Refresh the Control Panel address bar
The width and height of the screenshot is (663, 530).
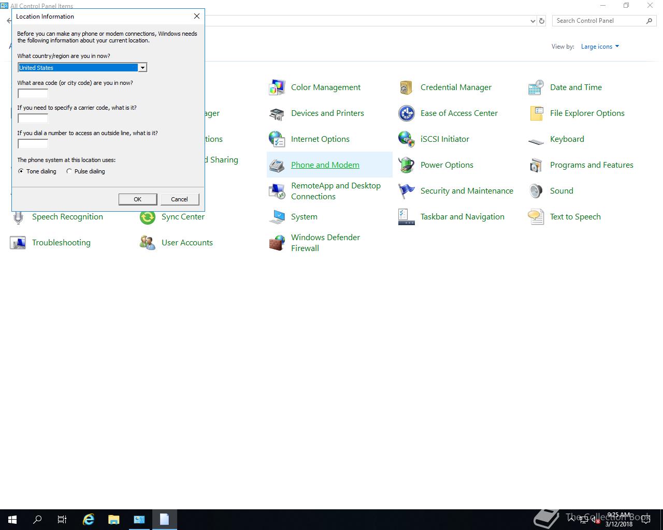(542, 21)
